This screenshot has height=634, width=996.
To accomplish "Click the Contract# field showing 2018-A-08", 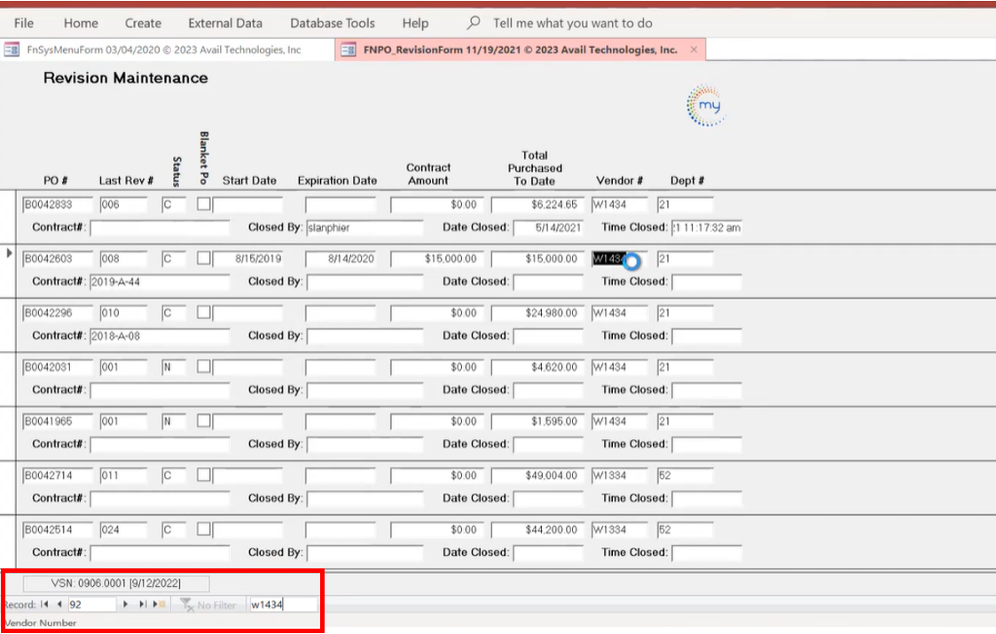I will 159,336.
